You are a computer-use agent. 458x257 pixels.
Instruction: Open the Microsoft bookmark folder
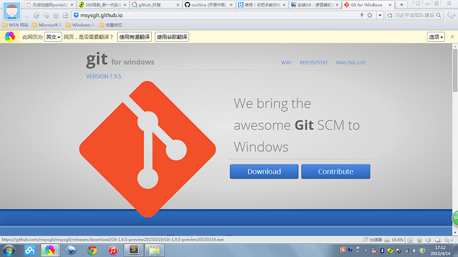(x=46, y=25)
